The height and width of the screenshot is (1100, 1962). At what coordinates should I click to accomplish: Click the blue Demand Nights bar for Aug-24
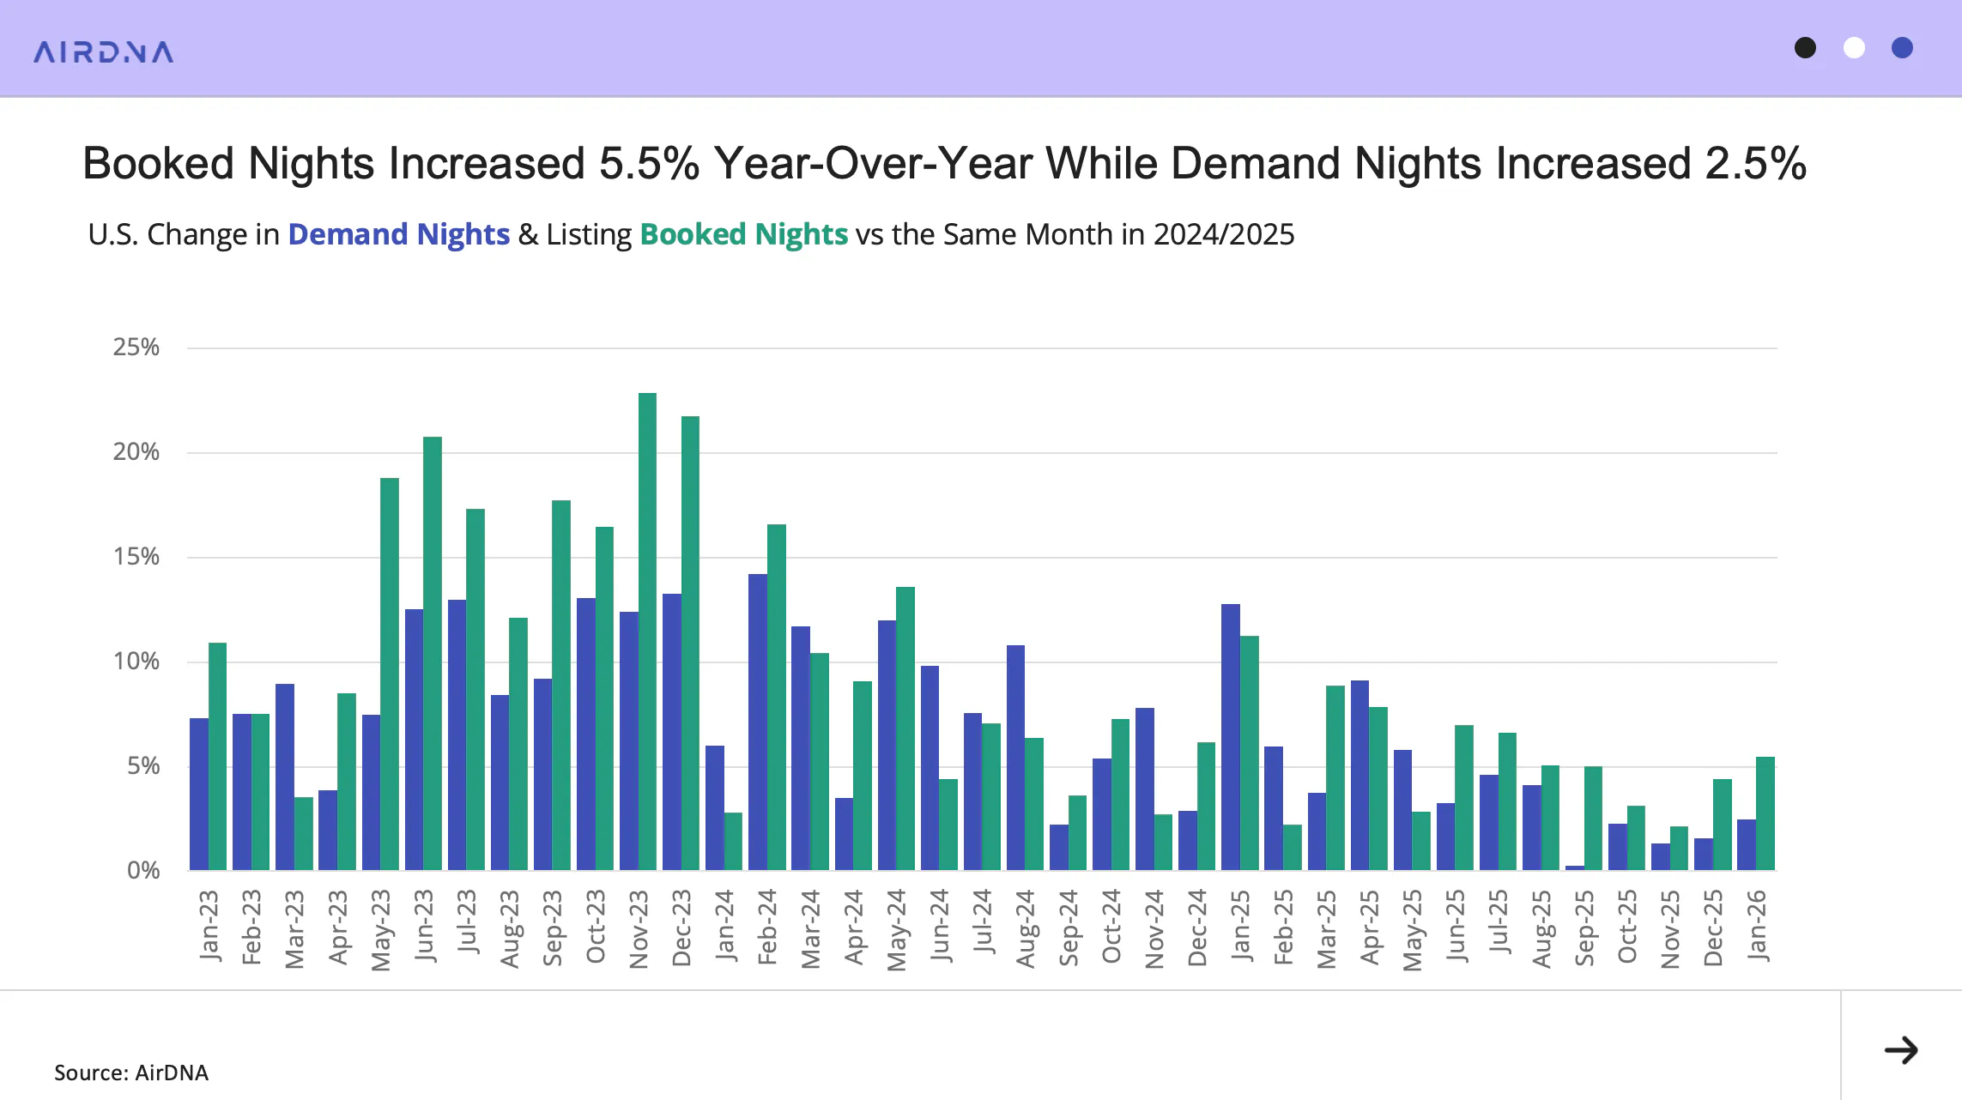tap(1015, 758)
